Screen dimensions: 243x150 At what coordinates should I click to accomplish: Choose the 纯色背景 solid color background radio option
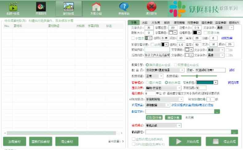(x=166, y=82)
